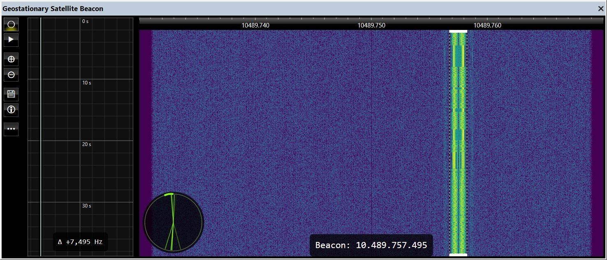This screenshot has width=607, height=260.
Task: Click the circular phase indicator dial
Action: click(174, 222)
